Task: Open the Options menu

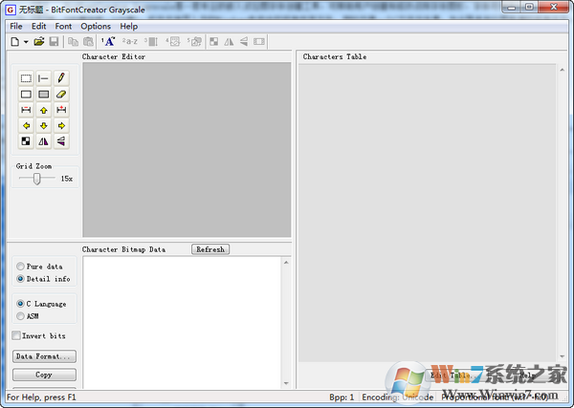Action: point(96,26)
